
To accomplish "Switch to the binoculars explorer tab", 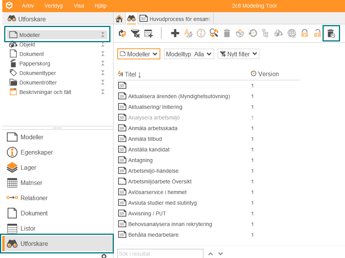I will coord(131,19).
